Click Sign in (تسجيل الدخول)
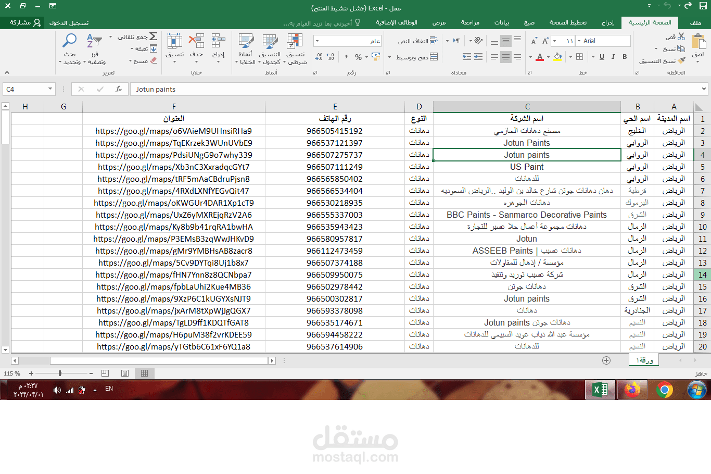711x474 pixels. [x=69, y=23]
